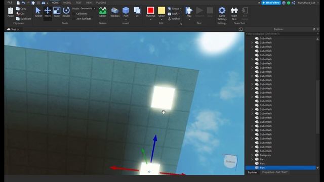Click the viewport toggle icon beside Explorer header
The image size is (324, 182).
coord(240,29)
